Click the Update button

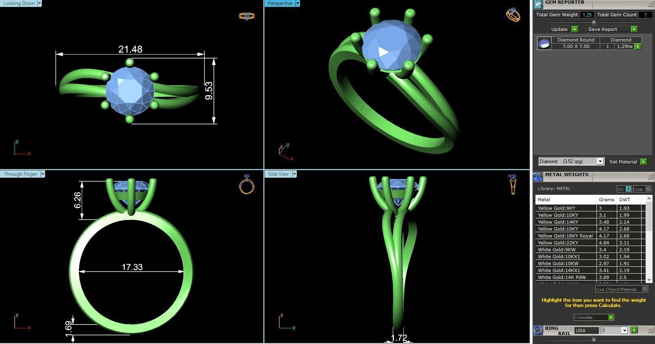click(x=559, y=29)
